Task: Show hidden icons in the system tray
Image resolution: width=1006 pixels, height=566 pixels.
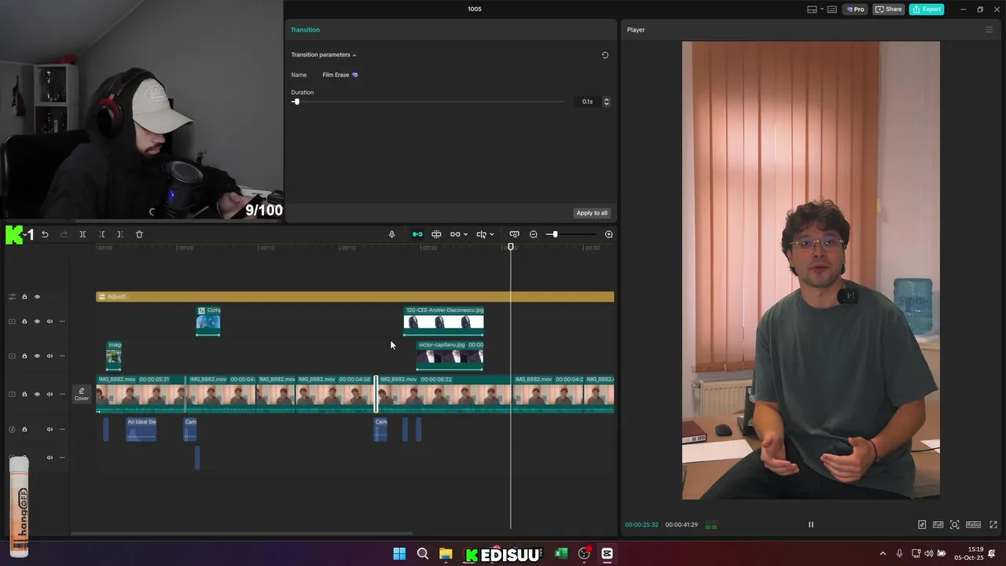Action: point(883,553)
